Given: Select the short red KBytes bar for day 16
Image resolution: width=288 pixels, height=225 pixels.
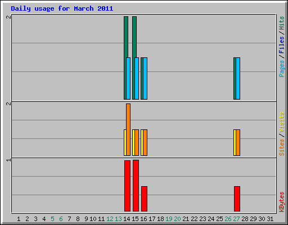Looking at the screenshot, I should click(x=144, y=199).
